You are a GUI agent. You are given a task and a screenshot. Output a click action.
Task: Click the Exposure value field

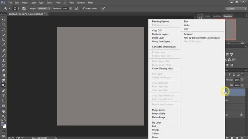(65, 8)
